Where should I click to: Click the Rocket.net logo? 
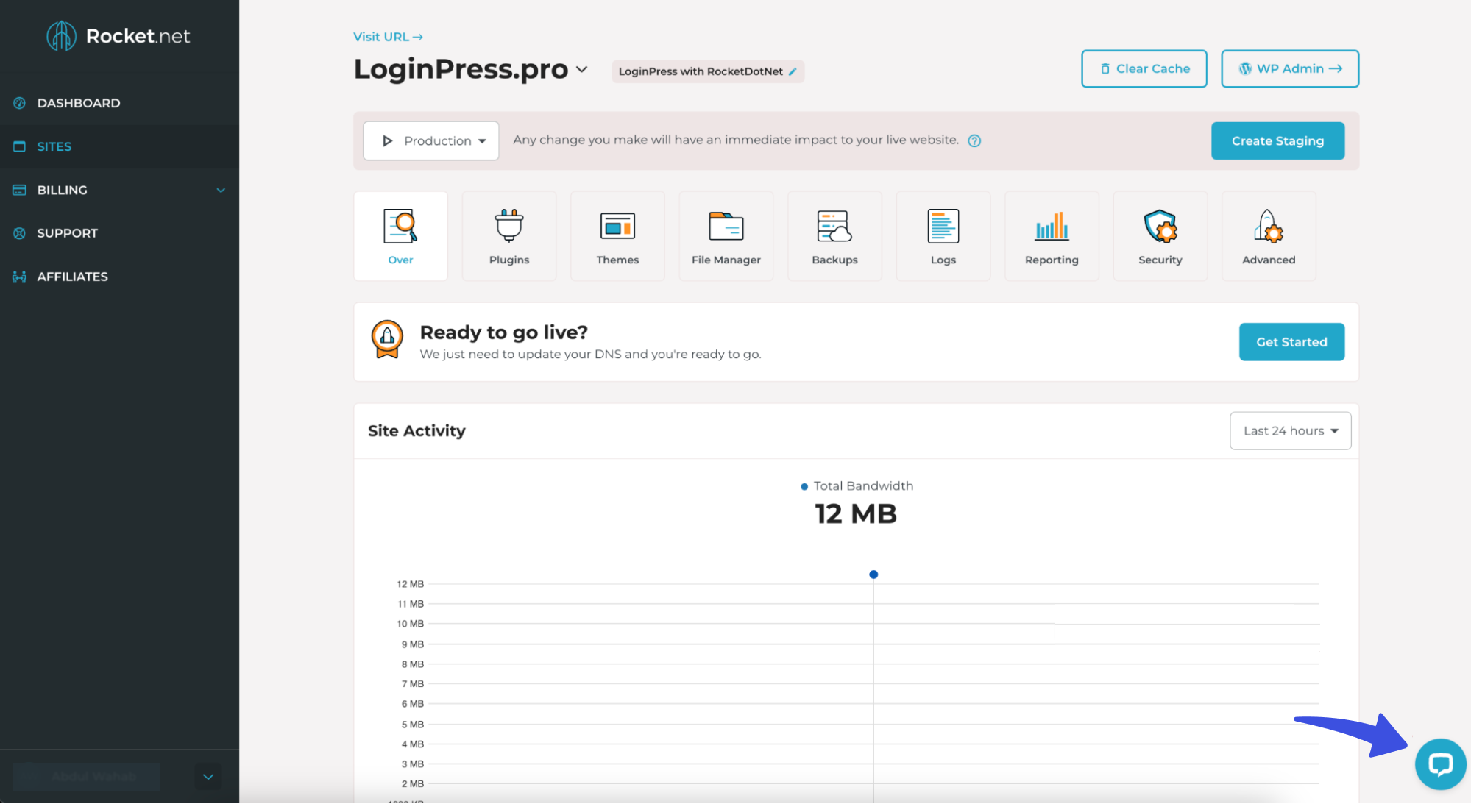tap(118, 36)
